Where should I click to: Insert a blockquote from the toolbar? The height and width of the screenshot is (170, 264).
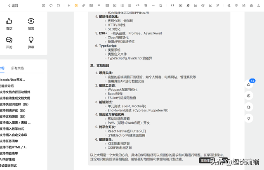point(99,5)
